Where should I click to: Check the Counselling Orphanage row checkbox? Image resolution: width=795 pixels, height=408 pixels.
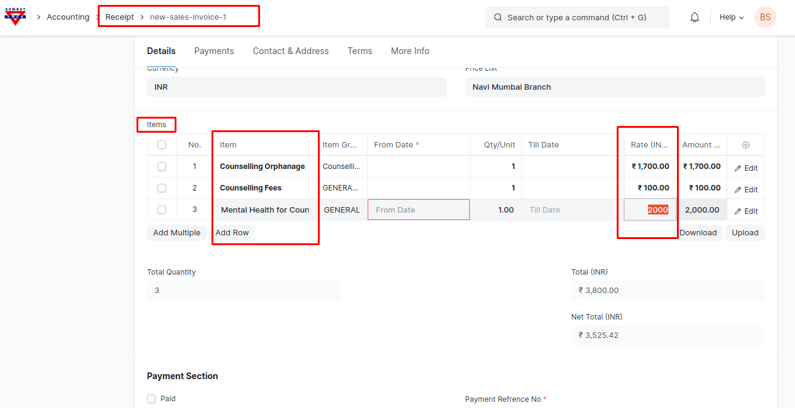click(162, 167)
